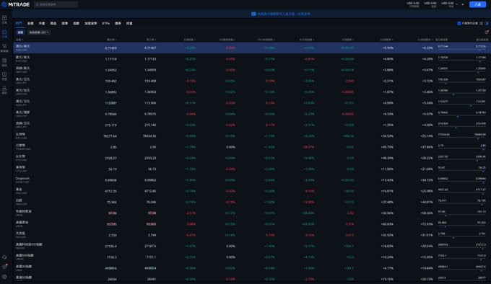
Task: Expand the account balance dropdown chevron
Action: point(456,4)
